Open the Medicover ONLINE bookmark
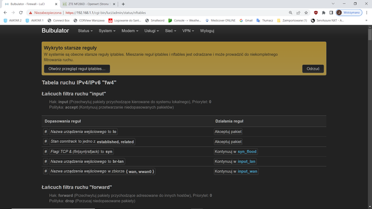 [x=220, y=21]
